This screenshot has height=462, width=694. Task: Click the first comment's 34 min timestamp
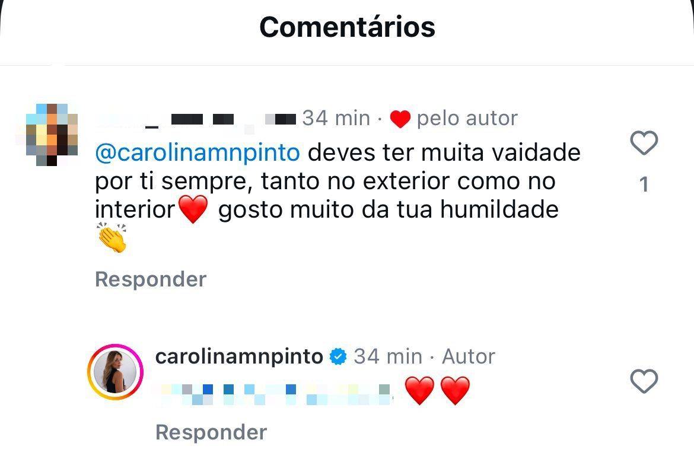pos(336,119)
